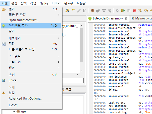Click the grayed 삭제 menu entry
The image size is (152, 114).
(31, 87)
